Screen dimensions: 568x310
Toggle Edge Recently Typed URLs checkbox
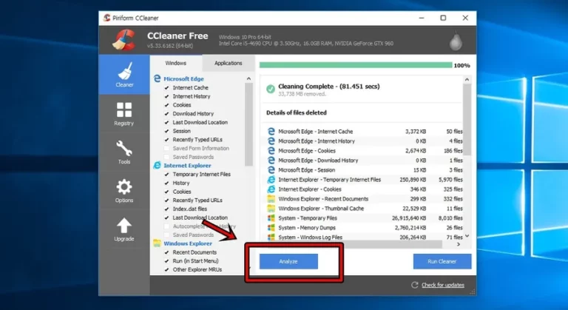click(x=166, y=140)
